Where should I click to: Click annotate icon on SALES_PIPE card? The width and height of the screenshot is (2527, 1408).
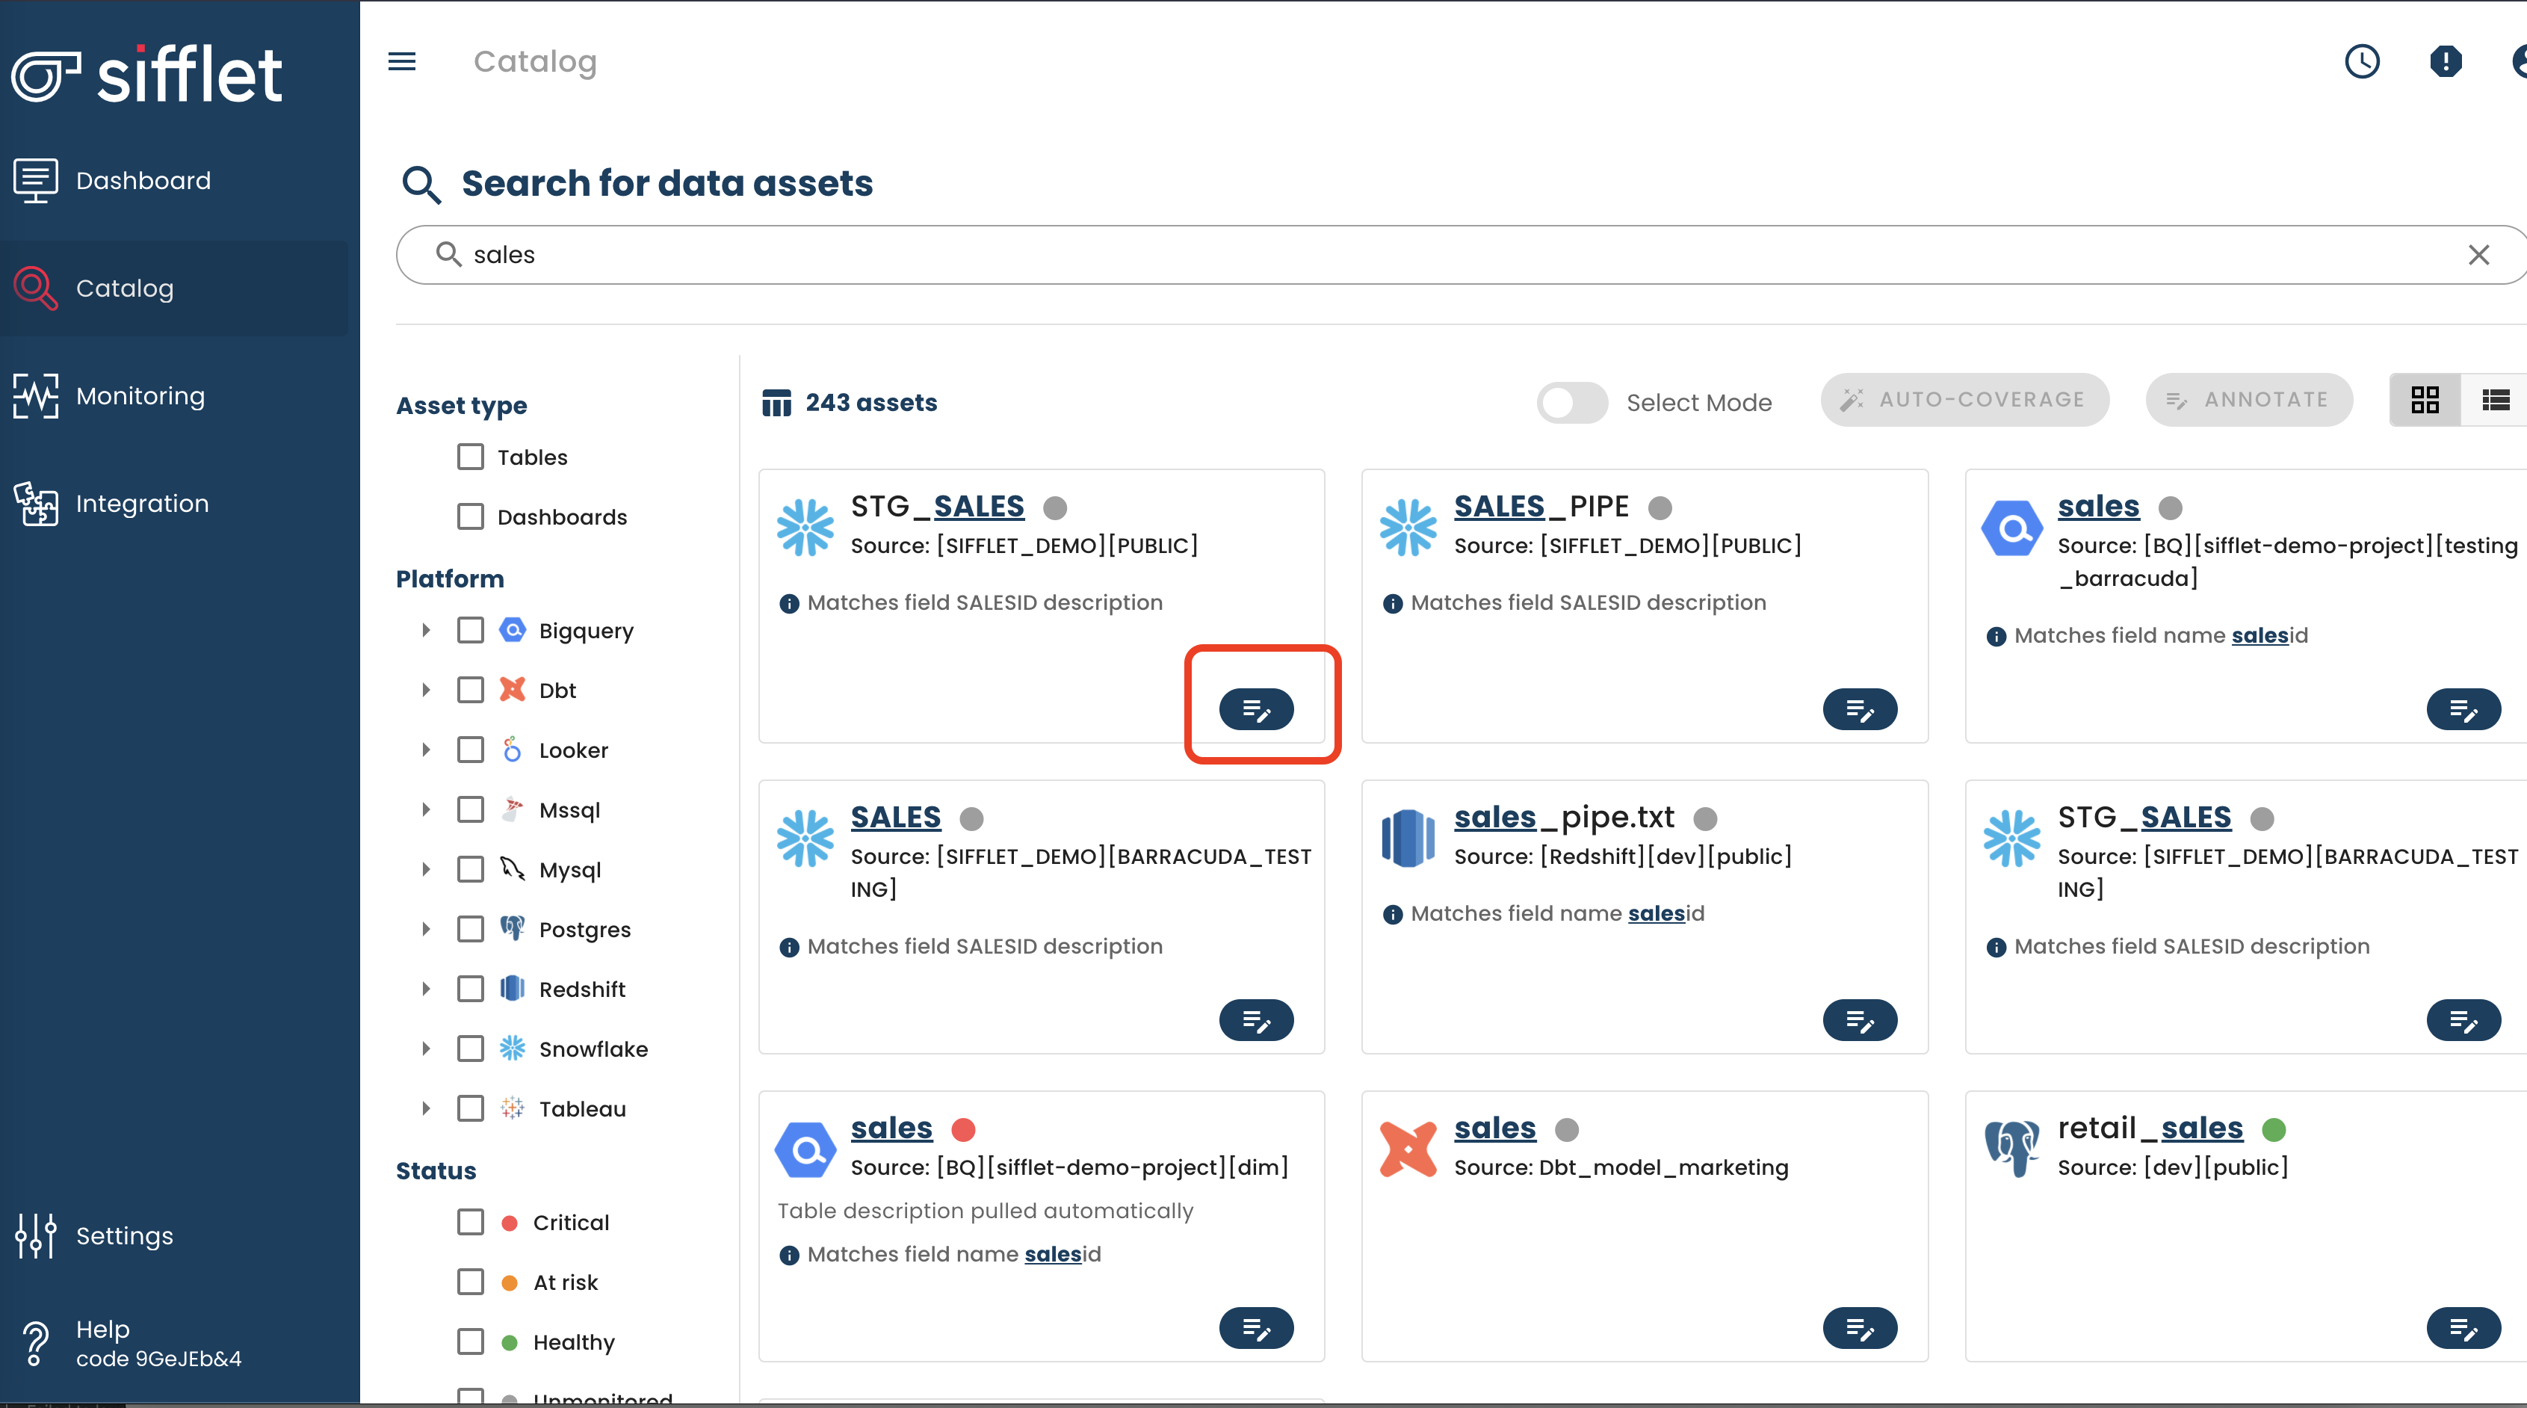coord(1859,709)
